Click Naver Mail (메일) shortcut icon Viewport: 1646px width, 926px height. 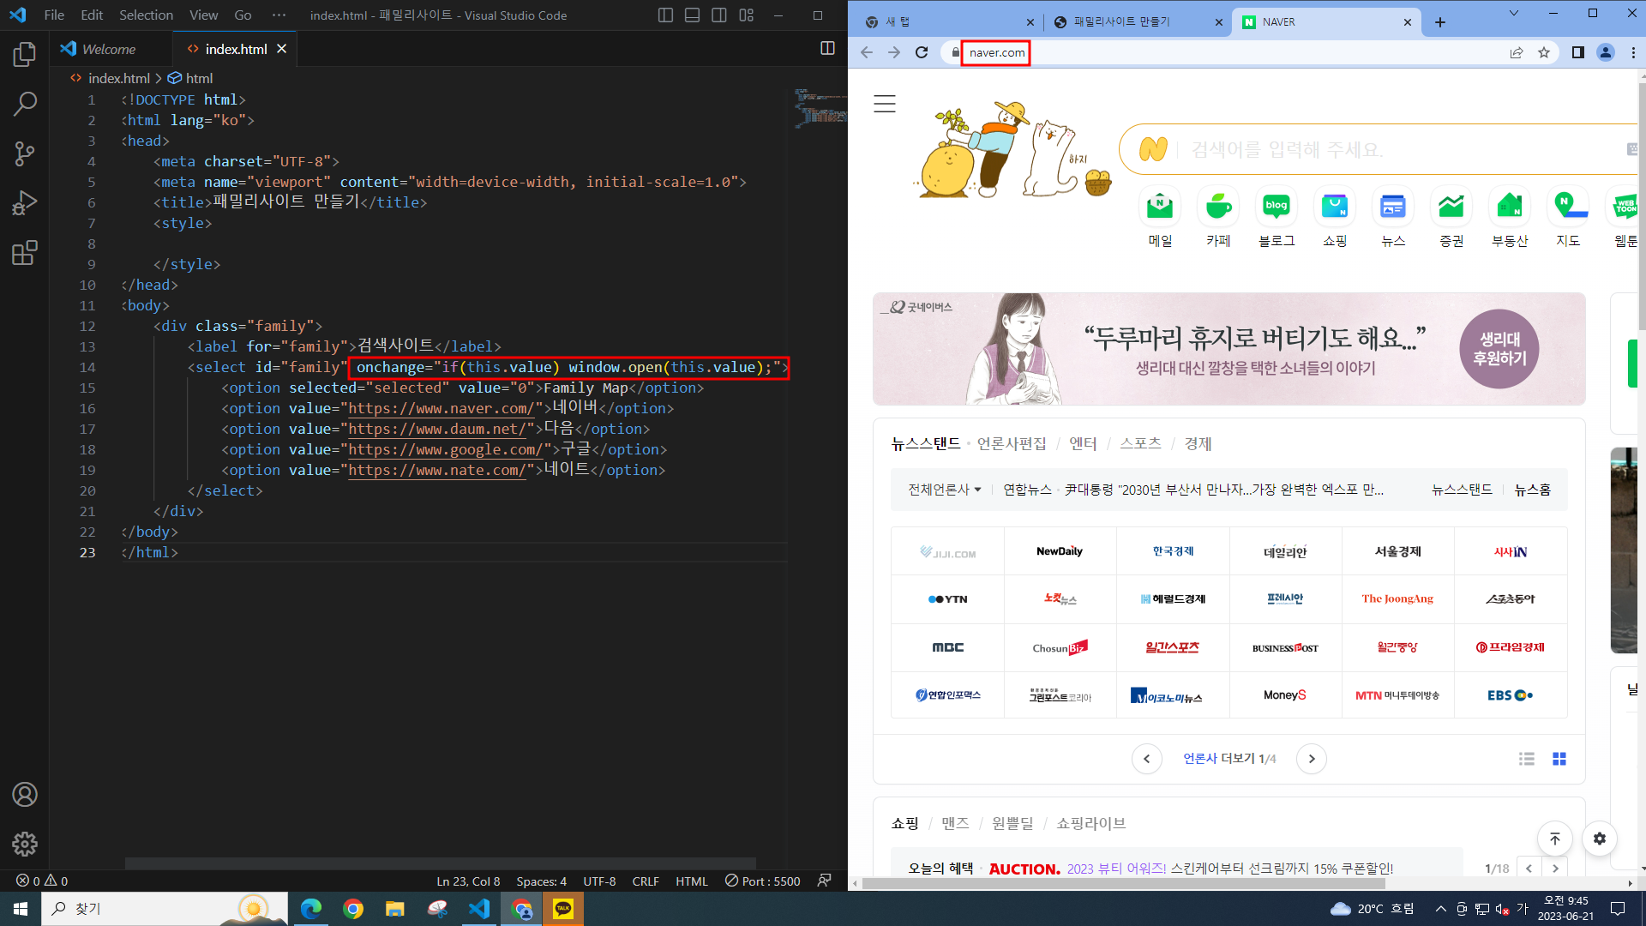pyautogui.click(x=1160, y=207)
